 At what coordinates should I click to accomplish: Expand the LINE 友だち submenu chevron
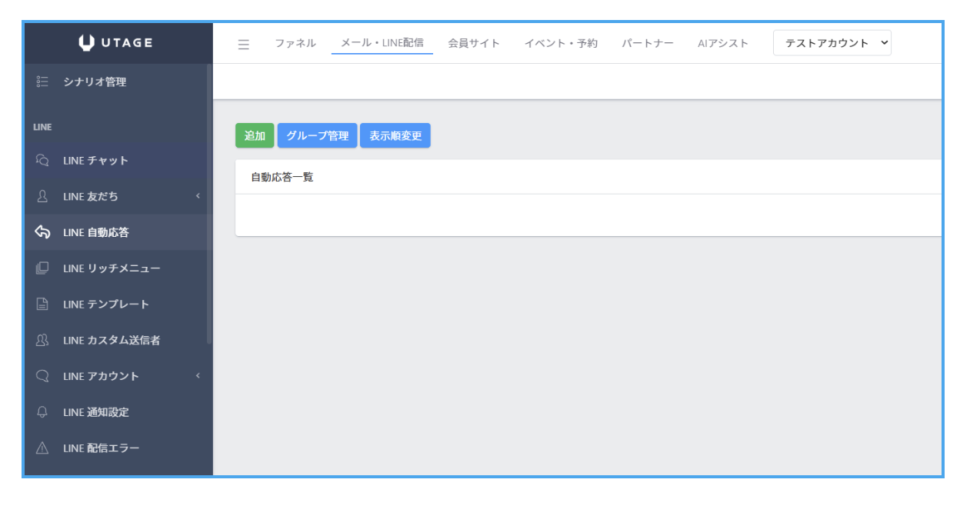click(198, 196)
